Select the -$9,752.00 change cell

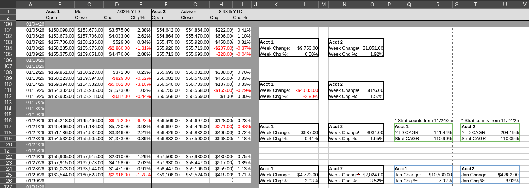tap(117, 121)
